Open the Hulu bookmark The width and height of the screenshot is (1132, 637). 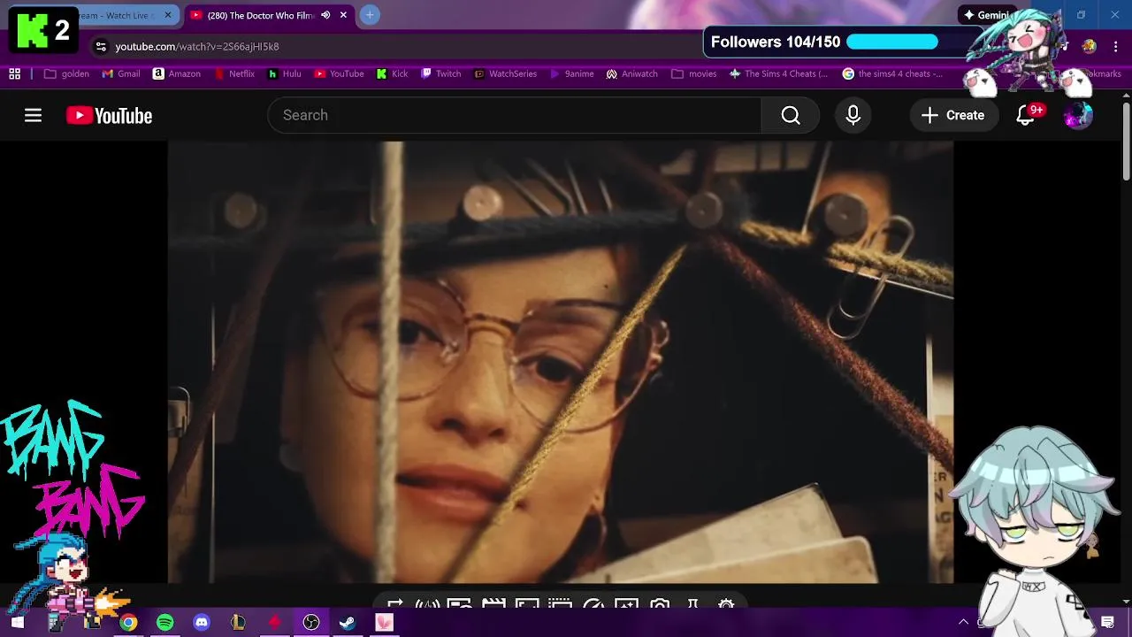[x=284, y=73]
